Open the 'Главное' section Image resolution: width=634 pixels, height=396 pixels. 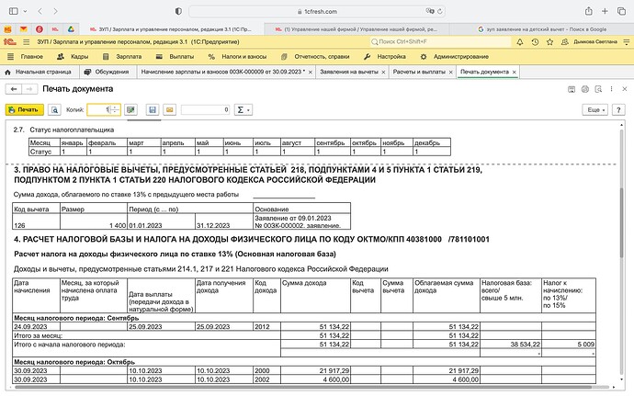pyautogui.click(x=25, y=57)
